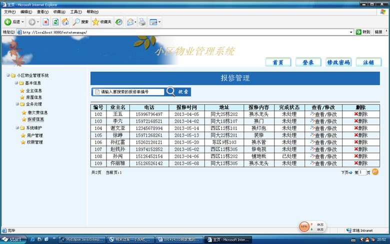The image size is (390, 244).
Task: Open the Mail button dropdown arrow
Action: click(135, 22)
